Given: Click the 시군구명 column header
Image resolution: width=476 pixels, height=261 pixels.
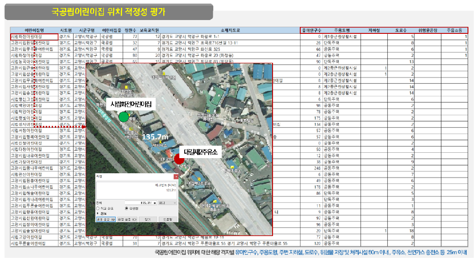Looking at the screenshot, I should click(87, 30).
